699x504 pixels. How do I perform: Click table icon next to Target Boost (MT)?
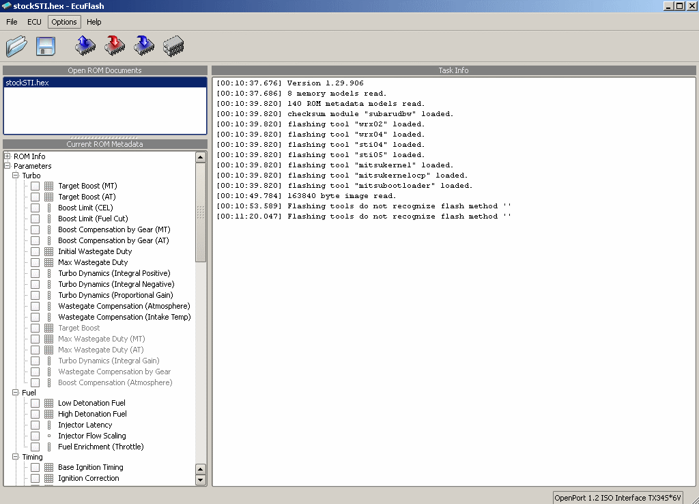49,186
